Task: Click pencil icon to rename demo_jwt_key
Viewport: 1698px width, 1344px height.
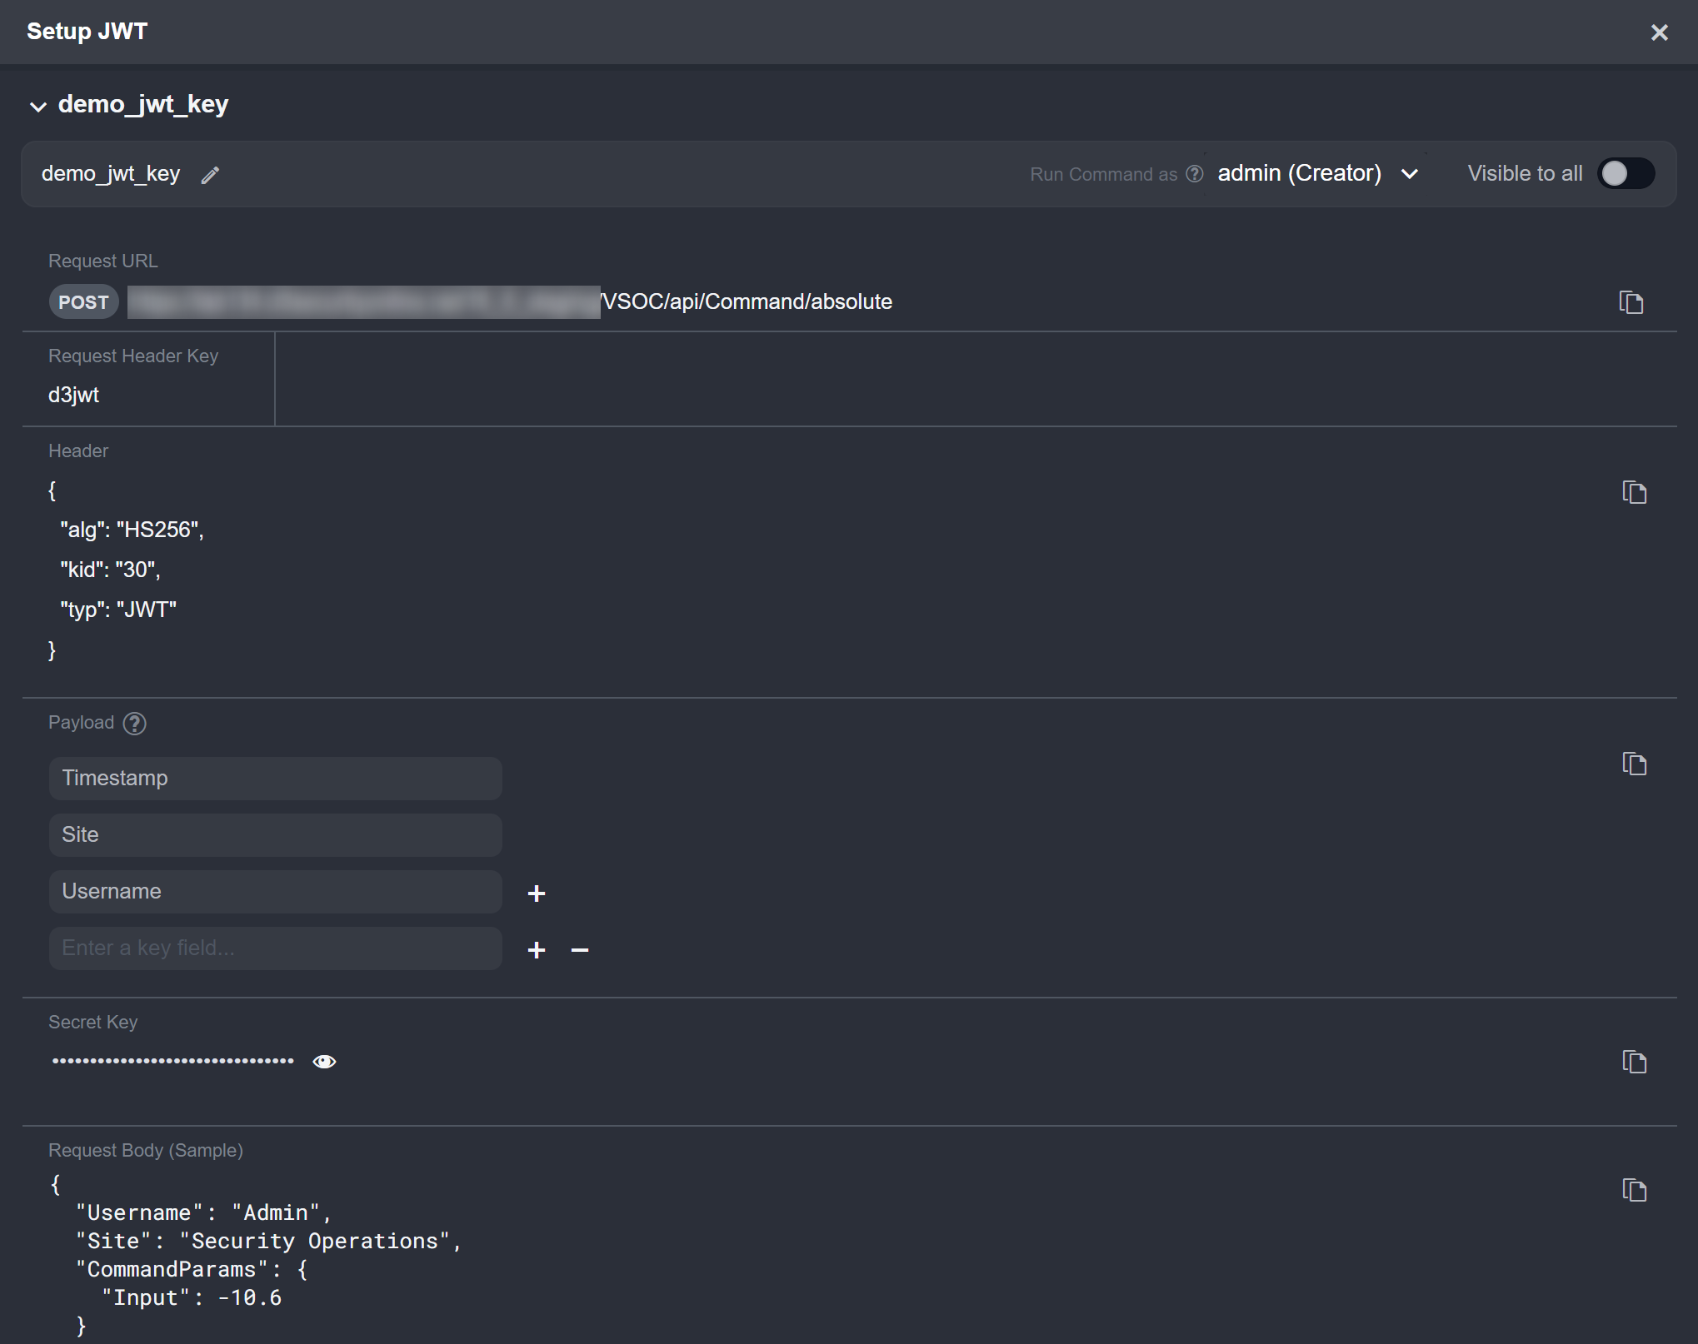Action: pyautogui.click(x=210, y=175)
